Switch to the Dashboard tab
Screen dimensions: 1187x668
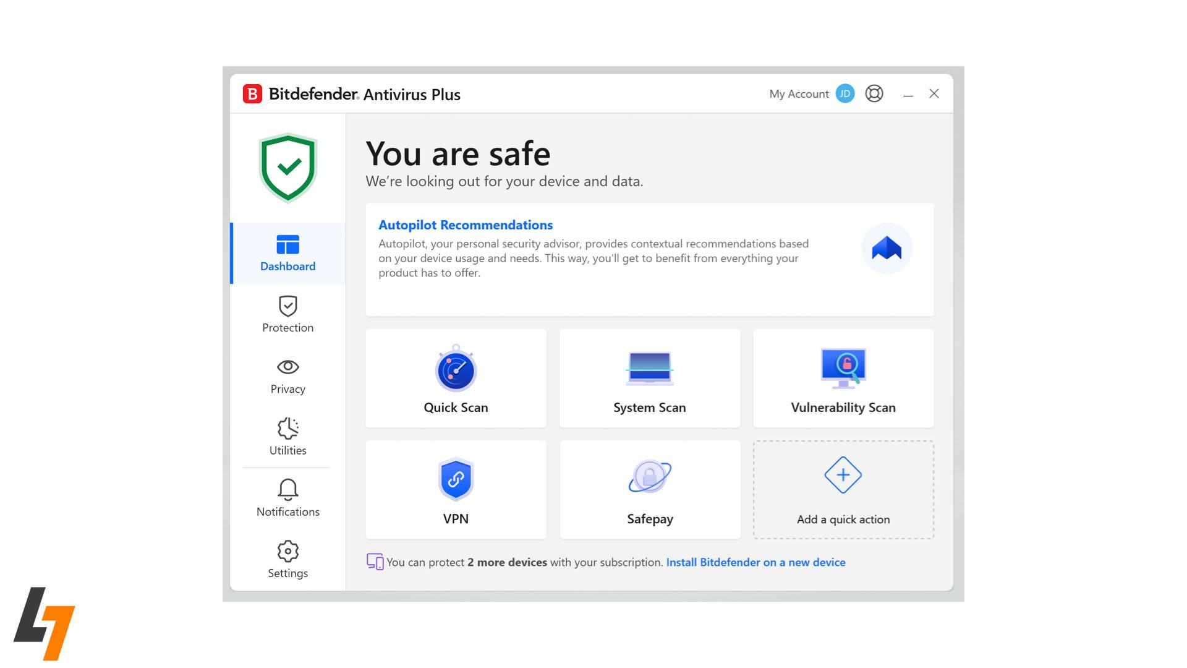287,253
